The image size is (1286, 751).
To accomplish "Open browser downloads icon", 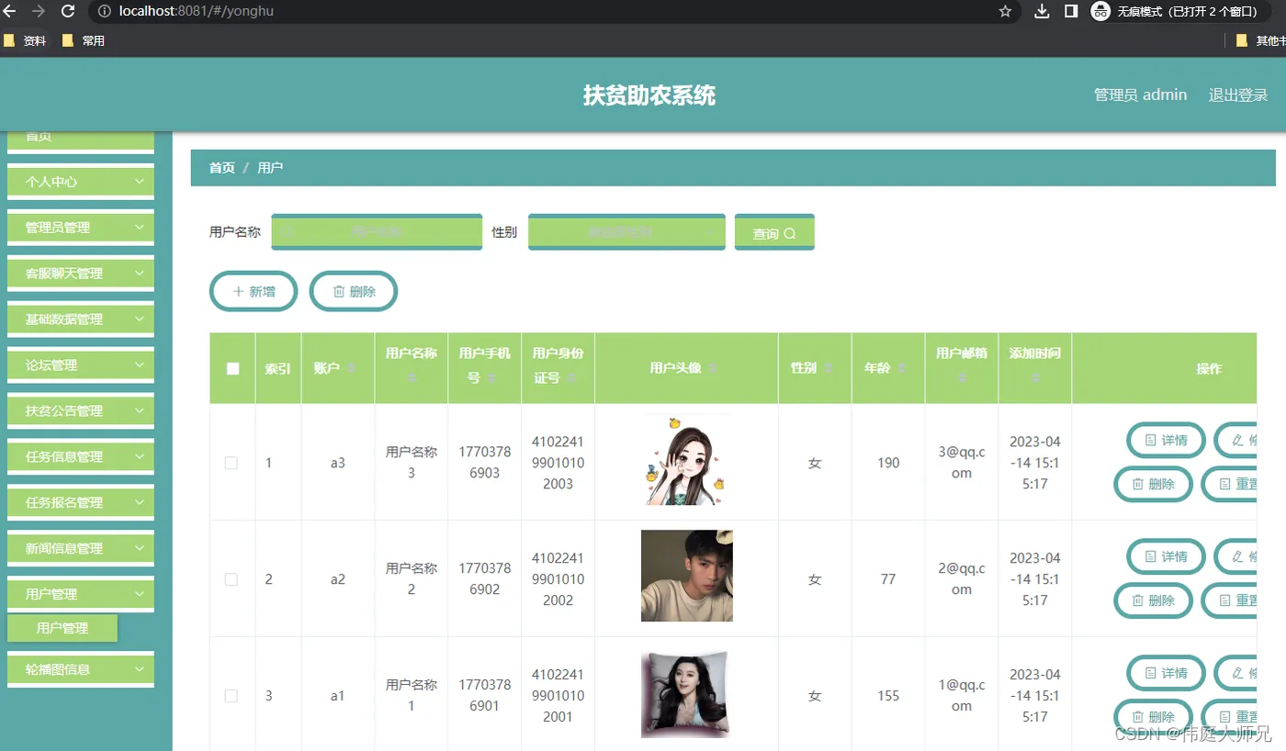I will [1042, 11].
